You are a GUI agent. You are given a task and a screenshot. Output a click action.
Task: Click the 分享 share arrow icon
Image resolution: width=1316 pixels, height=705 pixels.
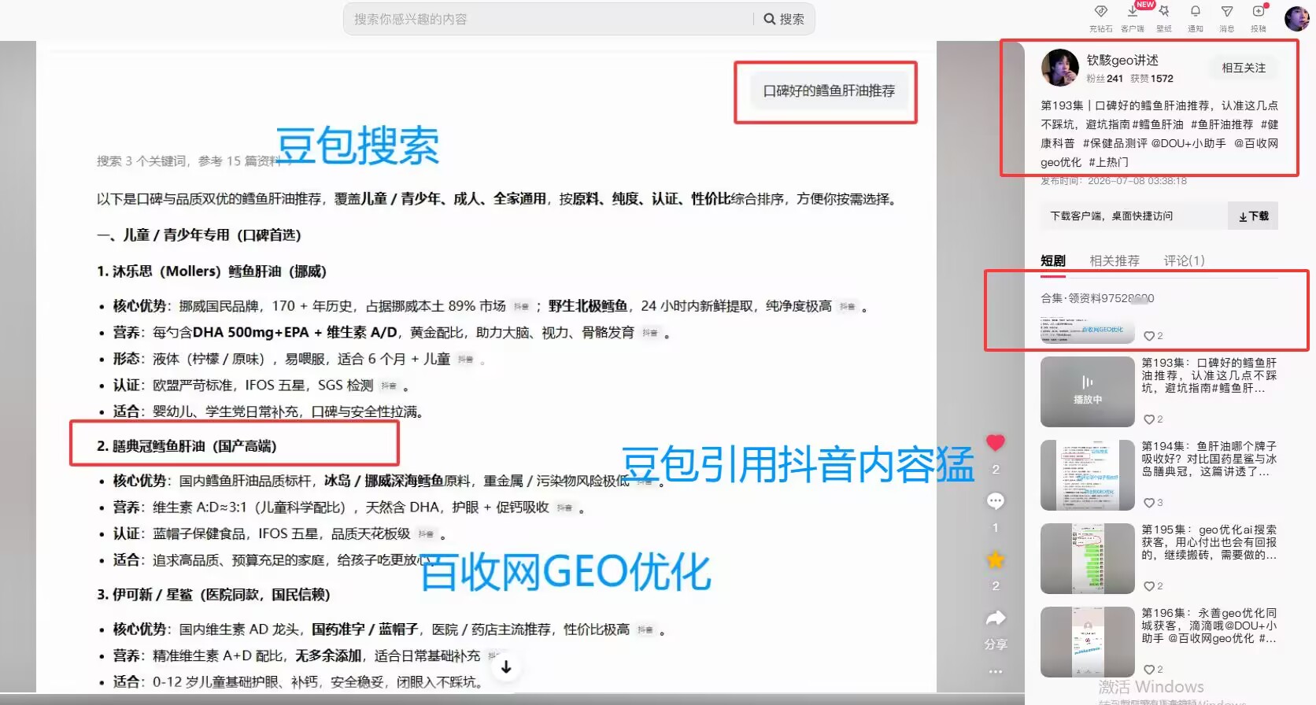[996, 618]
